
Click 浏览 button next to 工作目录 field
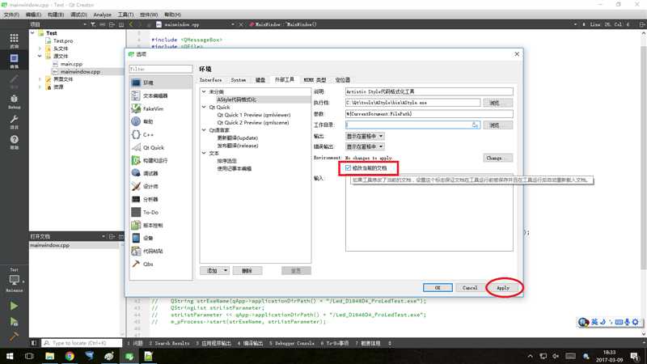click(498, 125)
